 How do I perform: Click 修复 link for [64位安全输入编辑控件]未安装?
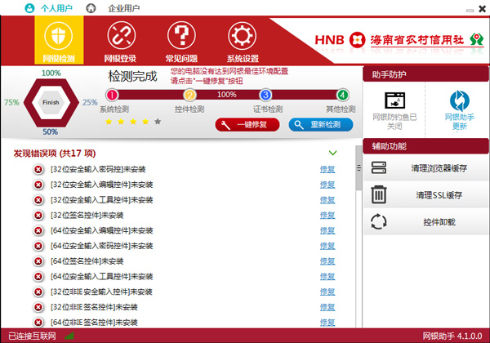click(327, 230)
